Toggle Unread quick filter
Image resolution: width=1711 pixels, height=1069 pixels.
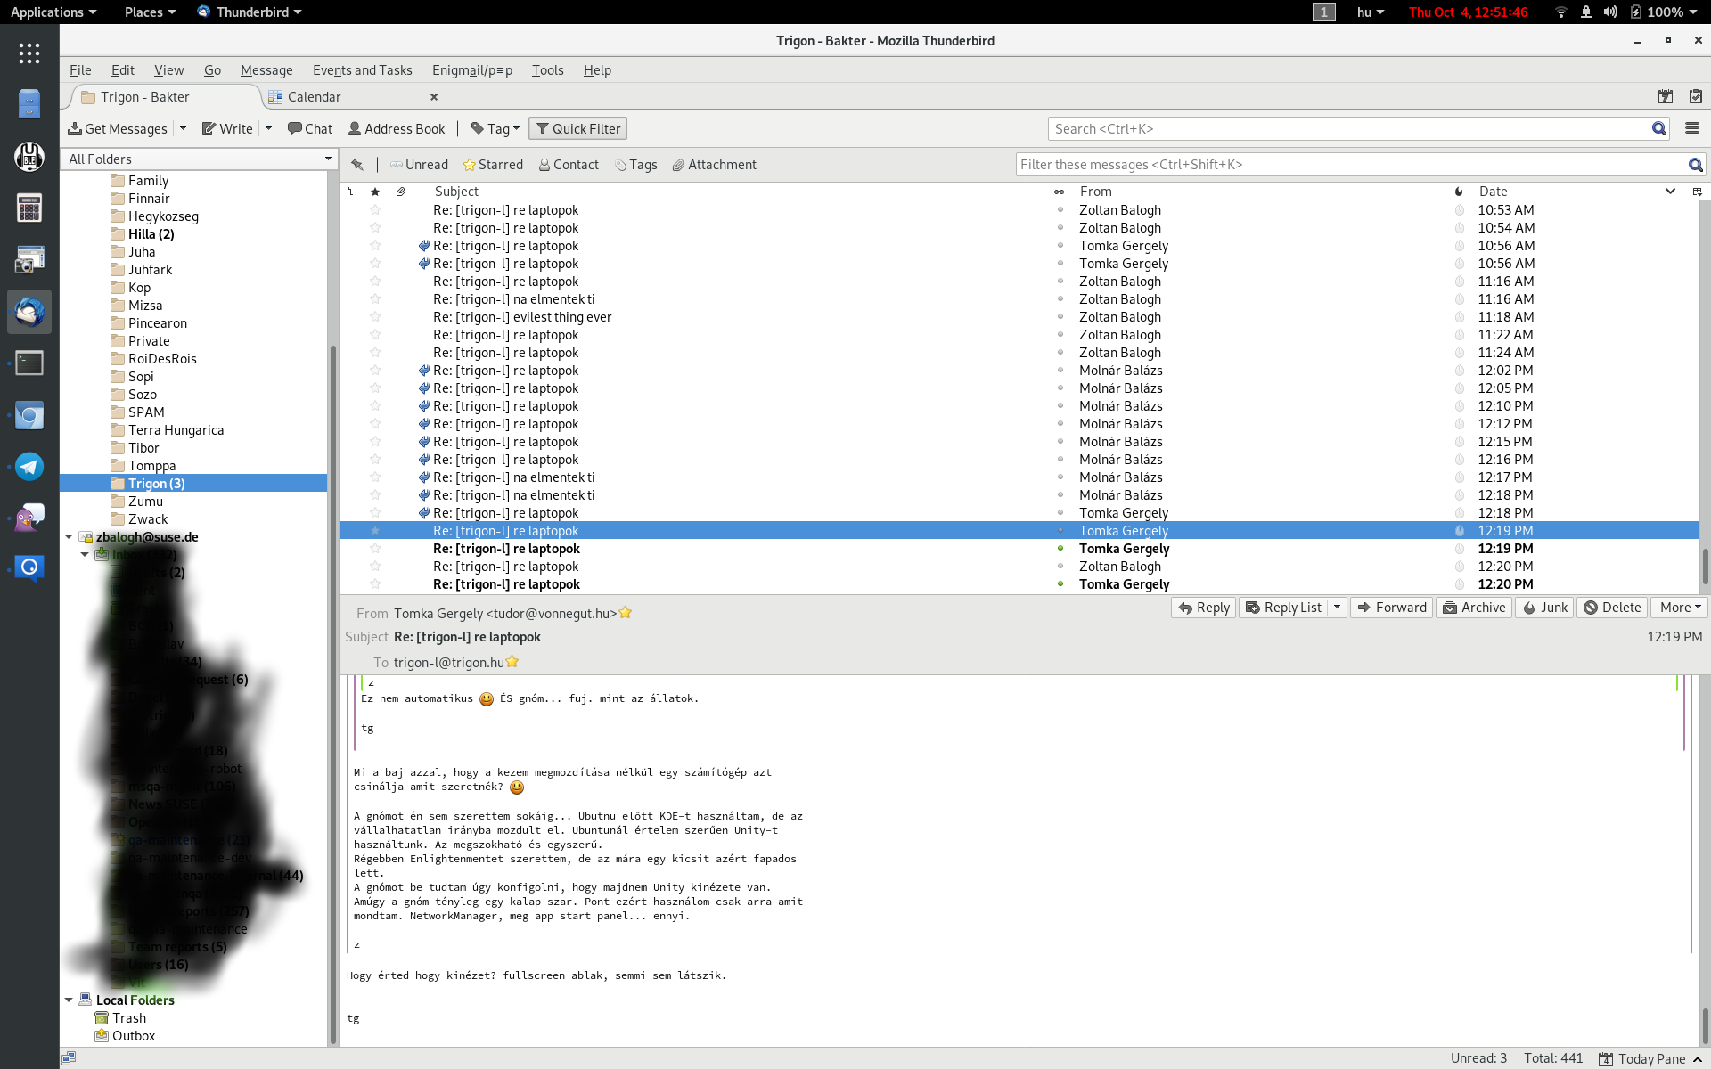tap(419, 165)
